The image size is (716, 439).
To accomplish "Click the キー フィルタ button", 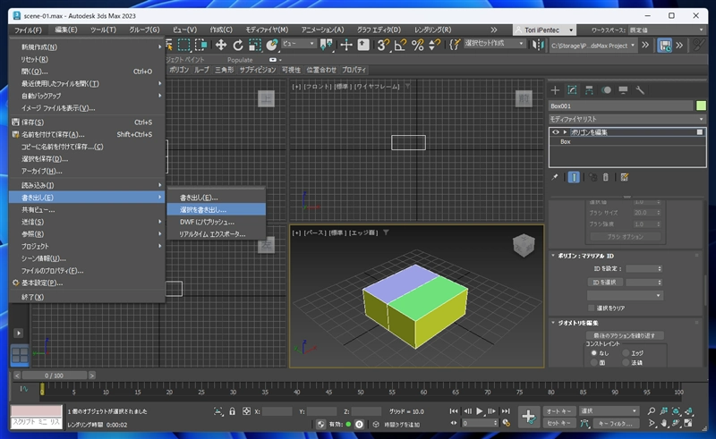I will 616,423.
